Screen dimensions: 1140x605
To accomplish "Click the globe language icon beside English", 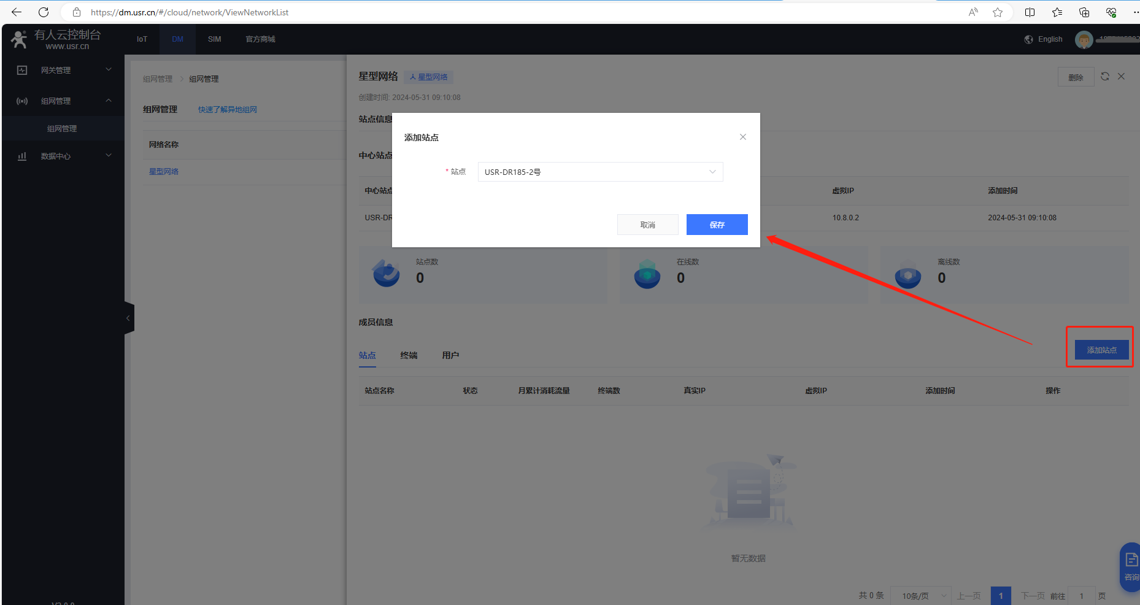I will [1028, 39].
